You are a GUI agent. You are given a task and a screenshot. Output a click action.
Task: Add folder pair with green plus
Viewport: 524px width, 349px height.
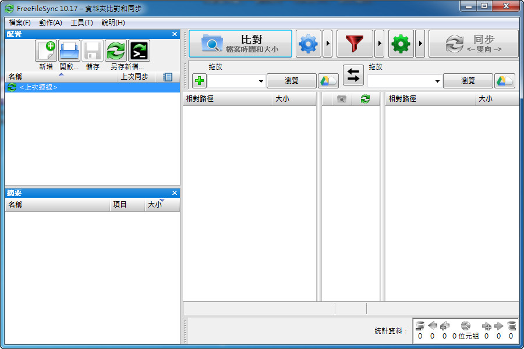click(x=200, y=81)
